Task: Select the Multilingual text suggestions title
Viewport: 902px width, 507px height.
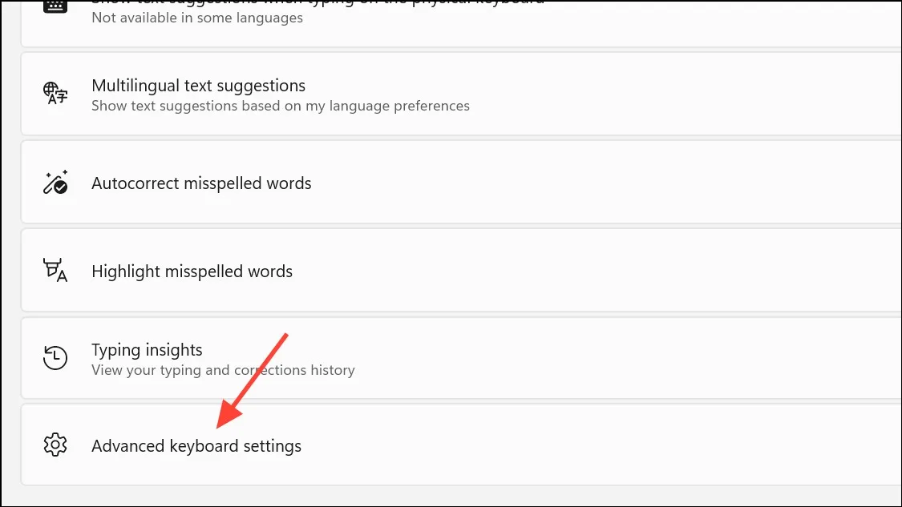Action: coord(199,86)
